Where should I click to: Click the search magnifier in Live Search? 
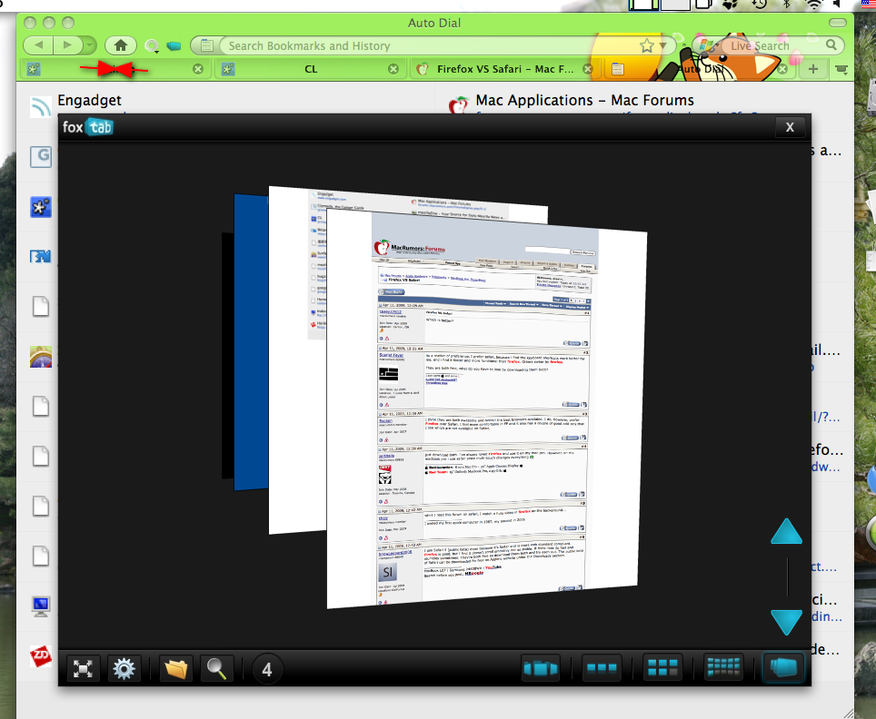coord(831,44)
